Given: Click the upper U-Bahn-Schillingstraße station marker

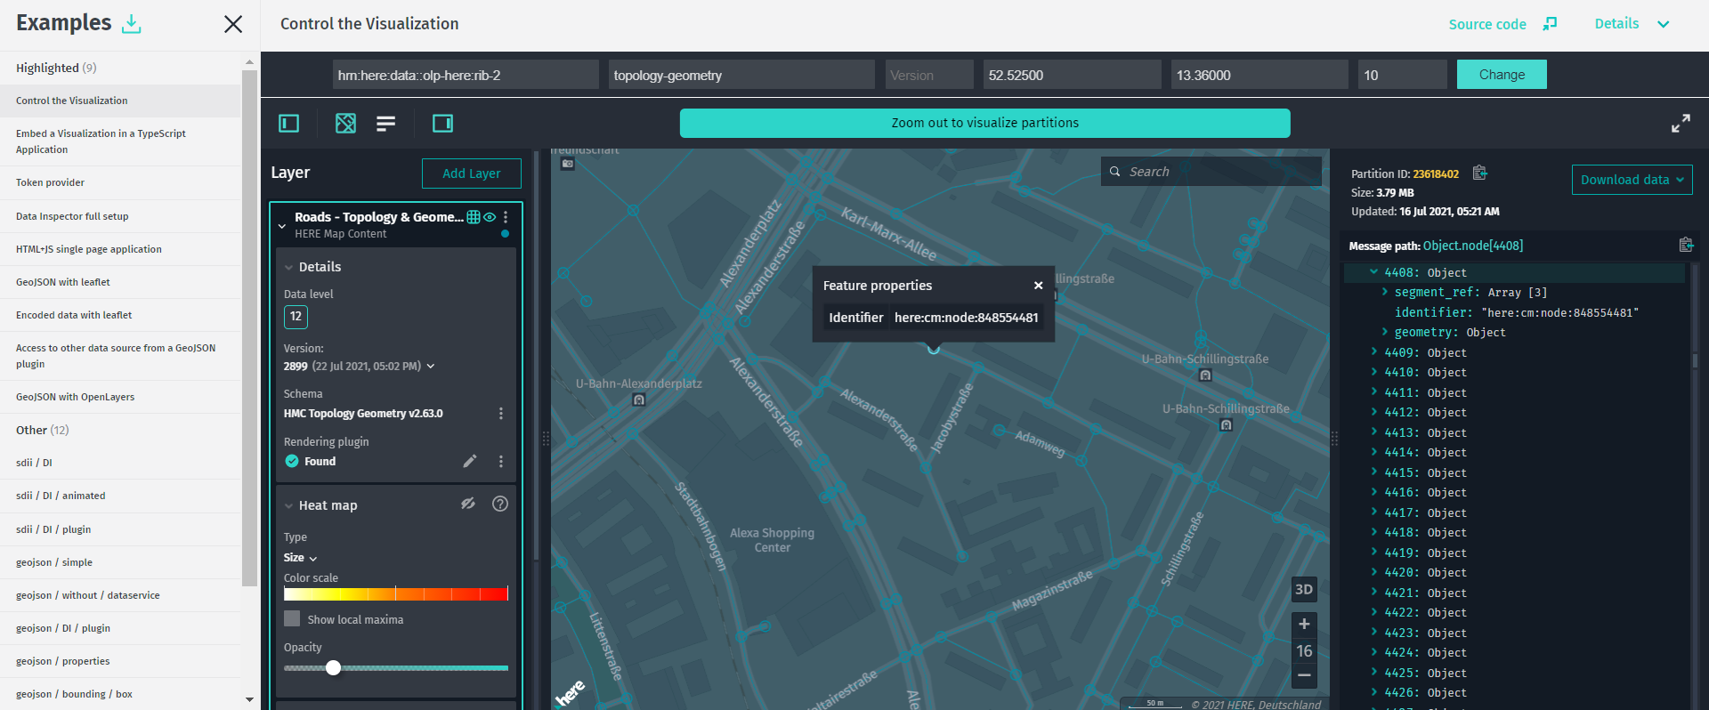Looking at the screenshot, I should pyautogui.click(x=1205, y=375).
